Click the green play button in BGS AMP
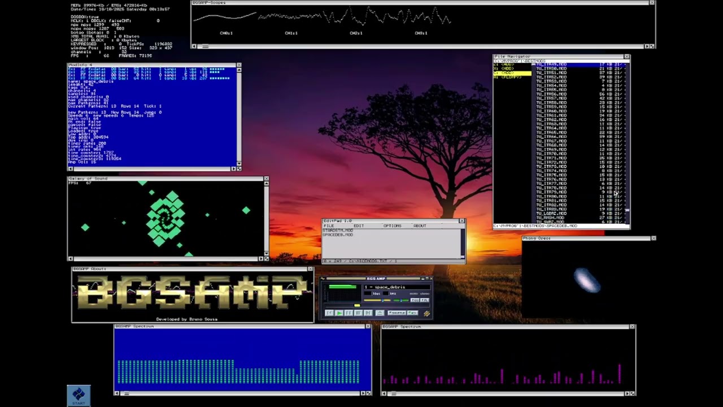 [x=339, y=313]
